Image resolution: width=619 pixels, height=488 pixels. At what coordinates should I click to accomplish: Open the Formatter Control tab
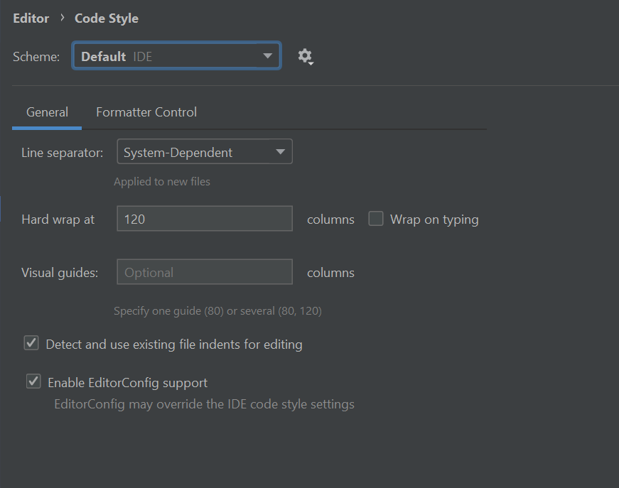(x=146, y=112)
